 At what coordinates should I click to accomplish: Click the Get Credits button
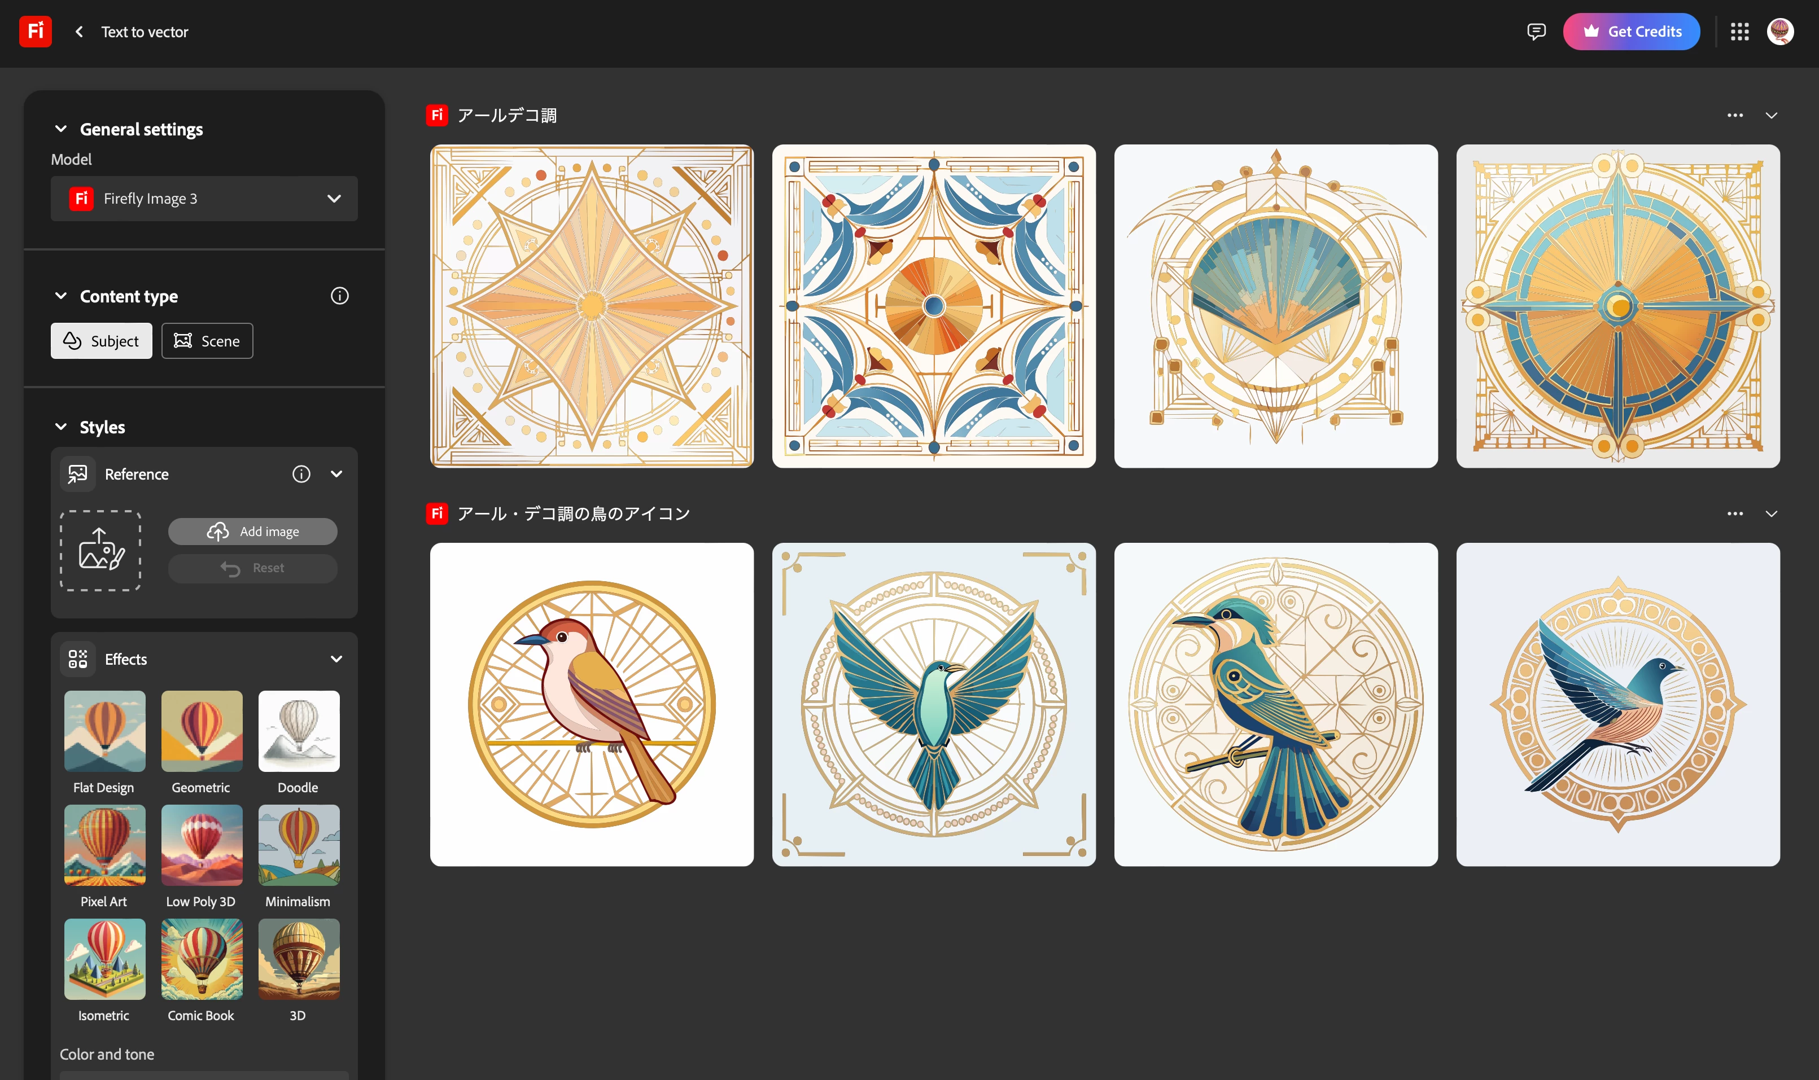1631,31
